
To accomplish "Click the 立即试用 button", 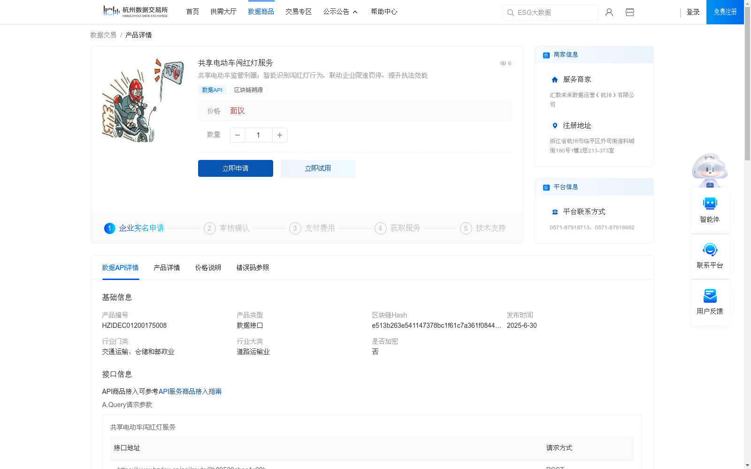I will [318, 168].
